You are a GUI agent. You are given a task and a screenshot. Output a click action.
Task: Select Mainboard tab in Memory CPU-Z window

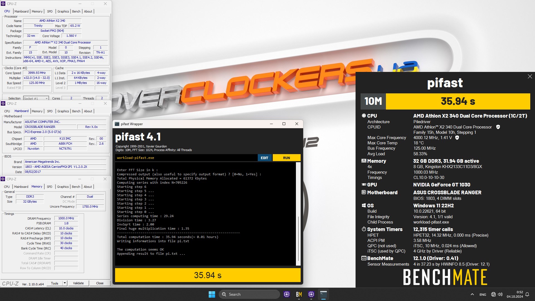pos(21,187)
